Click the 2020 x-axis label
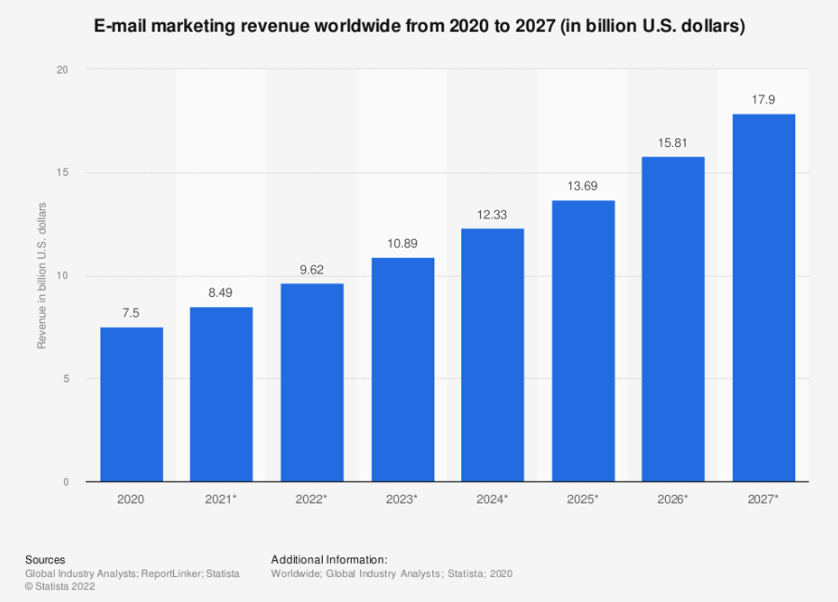The width and height of the screenshot is (838, 602). tap(130, 499)
